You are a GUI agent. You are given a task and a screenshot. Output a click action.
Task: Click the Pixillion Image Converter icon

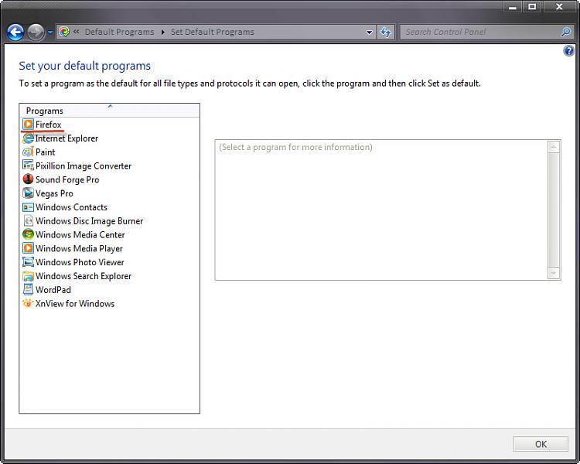[x=28, y=165]
